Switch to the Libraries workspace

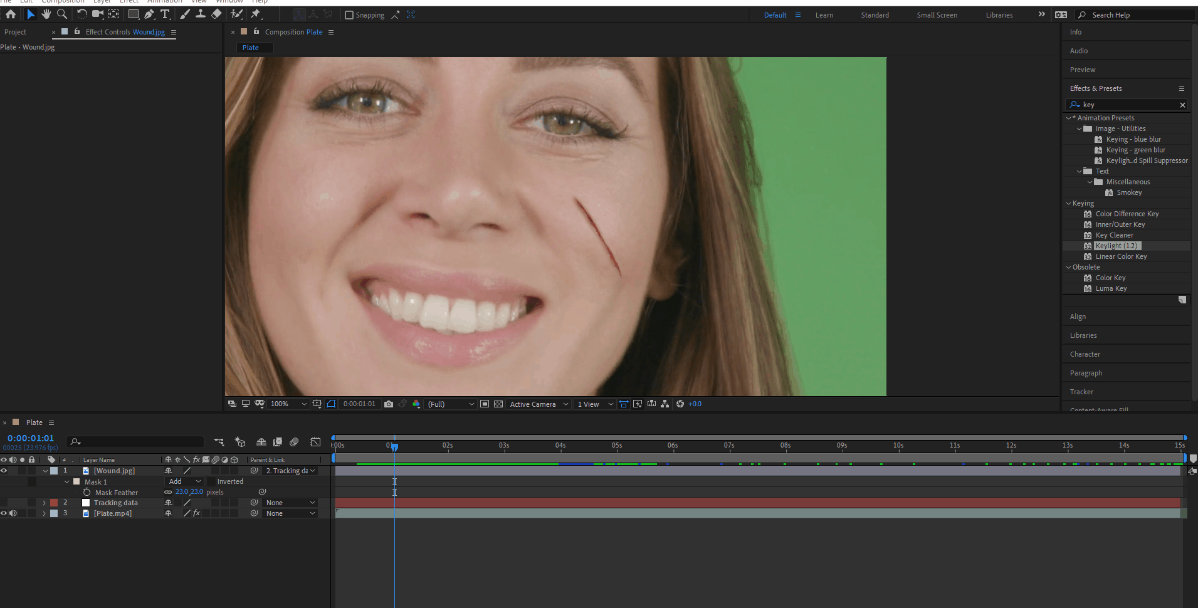[x=999, y=15]
